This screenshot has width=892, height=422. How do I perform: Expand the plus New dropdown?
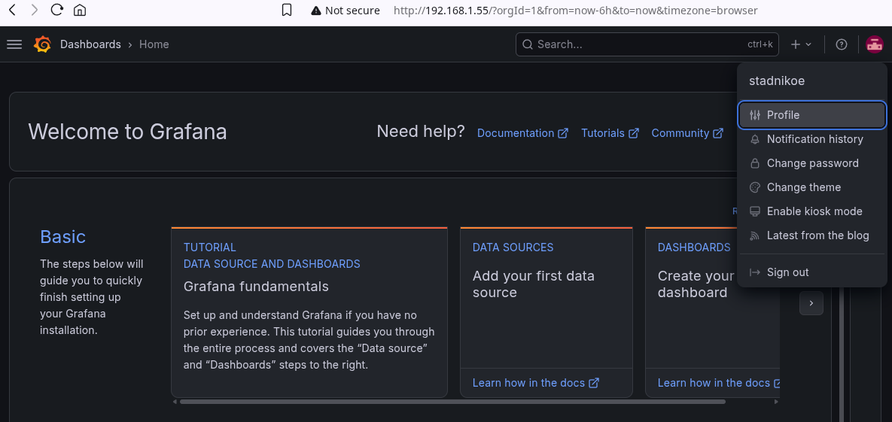802,44
